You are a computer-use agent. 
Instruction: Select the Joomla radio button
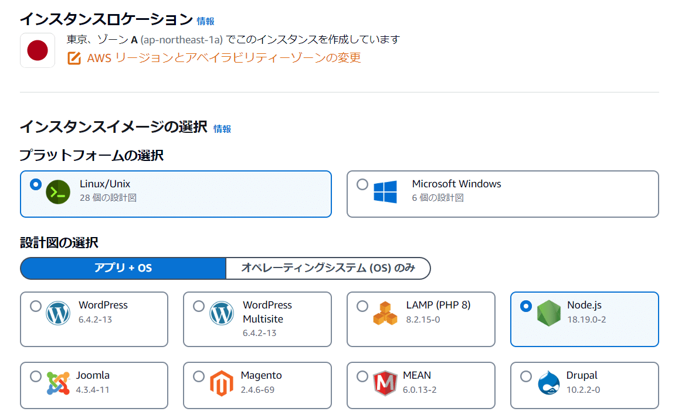coord(36,376)
